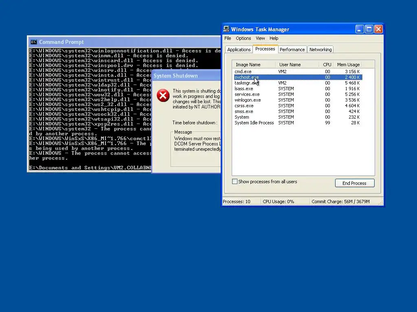This screenshot has width=417, height=312.
Task: Select the winlogon.exe process row
Action: 298,100
